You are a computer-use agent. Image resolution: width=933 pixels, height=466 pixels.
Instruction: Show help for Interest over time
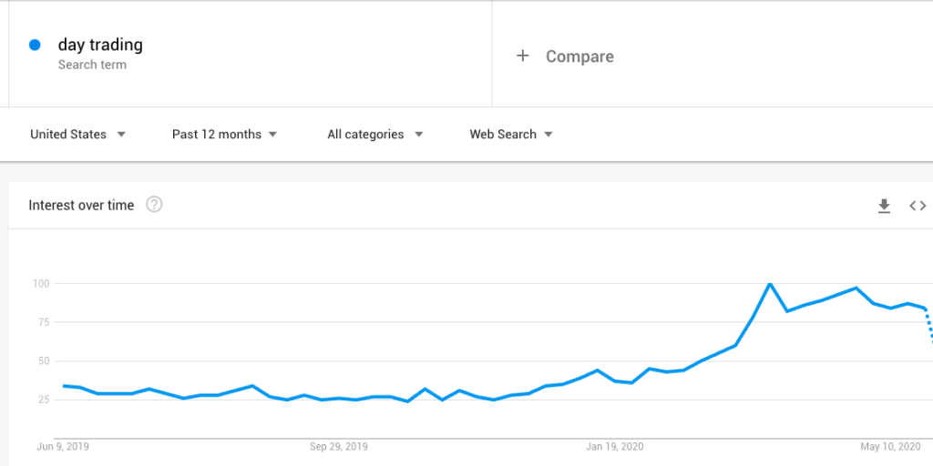(x=154, y=205)
